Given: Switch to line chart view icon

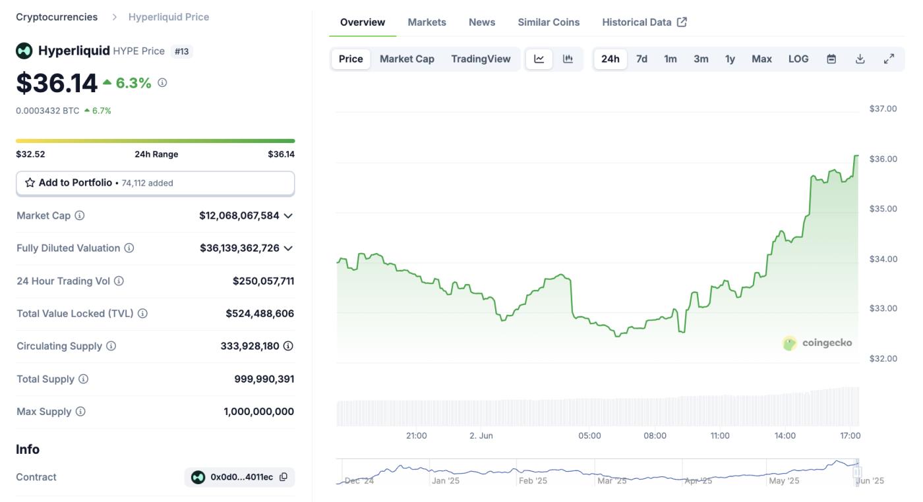Looking at the screenshot, I should click(x=539, y=59).
